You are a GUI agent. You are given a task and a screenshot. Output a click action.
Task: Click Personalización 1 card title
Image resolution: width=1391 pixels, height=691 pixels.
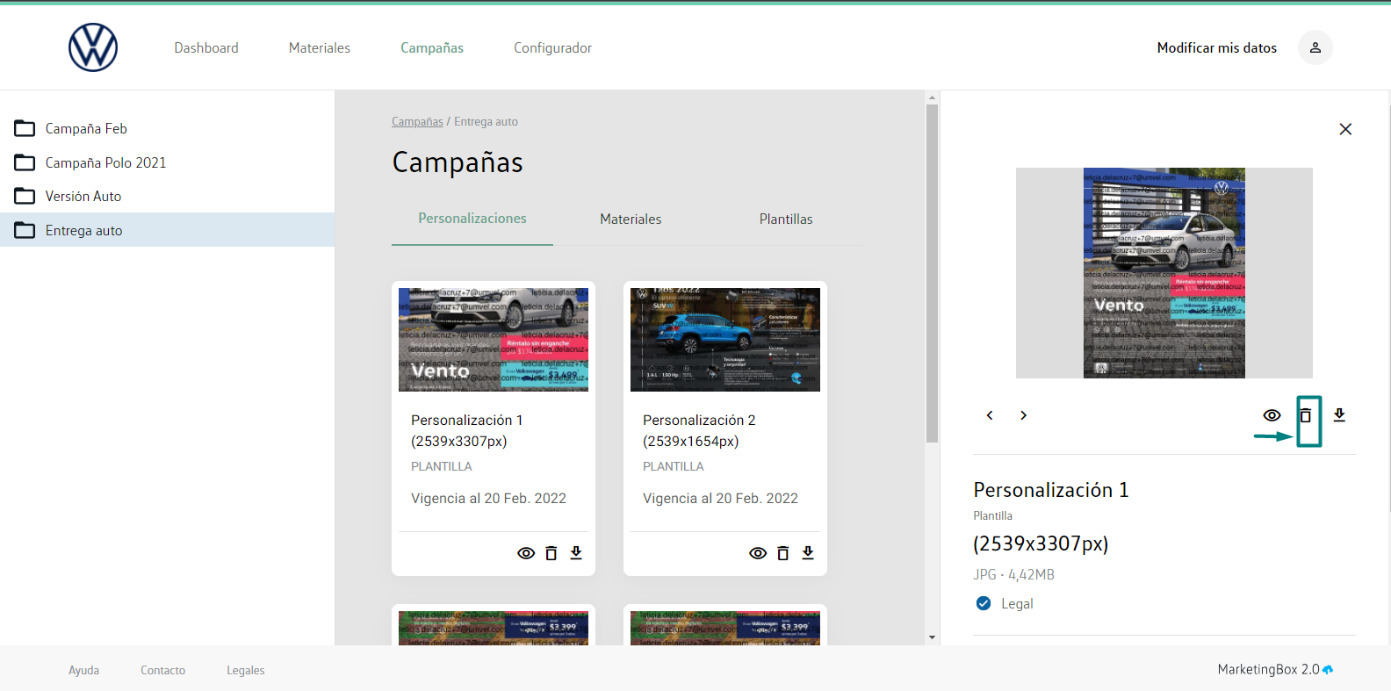pyautogui.click(x=466, y=430)
